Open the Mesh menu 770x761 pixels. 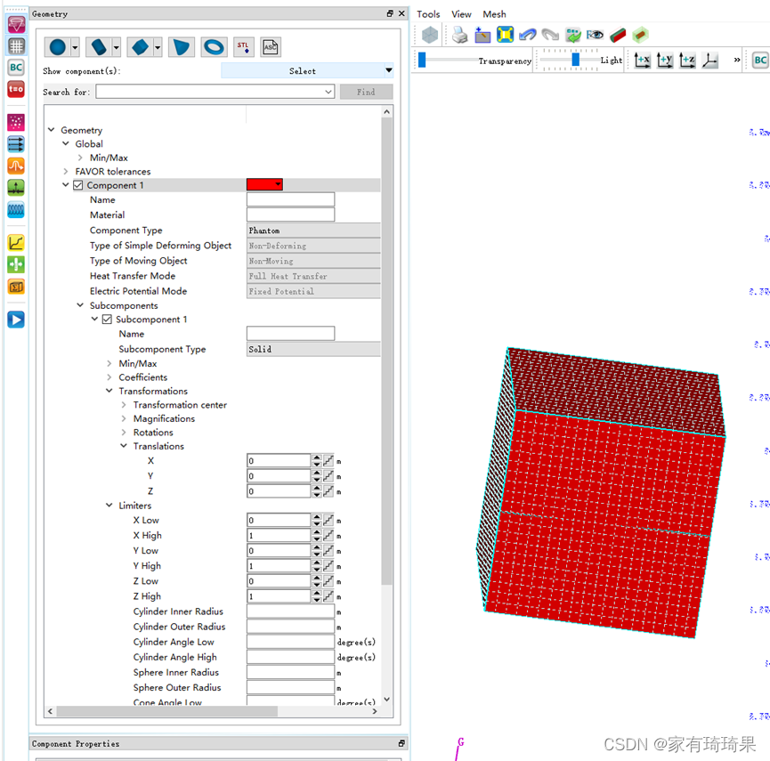[494, 14]
